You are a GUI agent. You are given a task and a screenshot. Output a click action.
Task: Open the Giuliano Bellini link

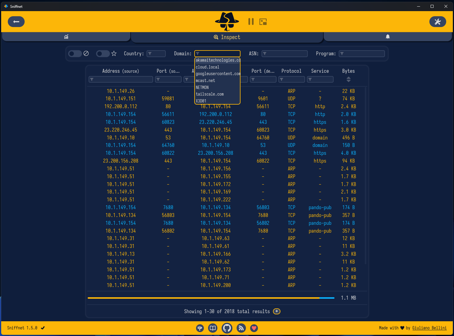tap(429, 328)
